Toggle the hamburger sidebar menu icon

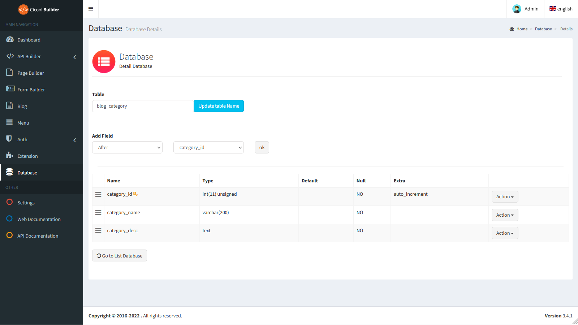[x=91, y=9]
